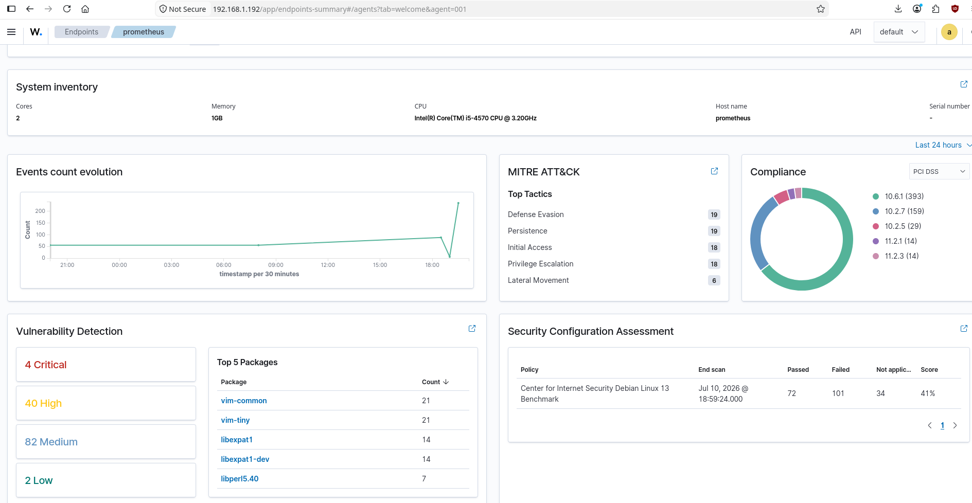The width and height of the screenshot is (972, 503).
Task: Click Privilege Escalation tactic row
Action: [614, 264]
